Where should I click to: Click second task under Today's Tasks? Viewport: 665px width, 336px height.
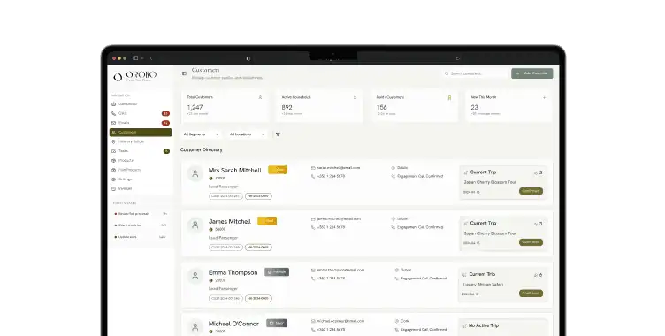point(140,225)
